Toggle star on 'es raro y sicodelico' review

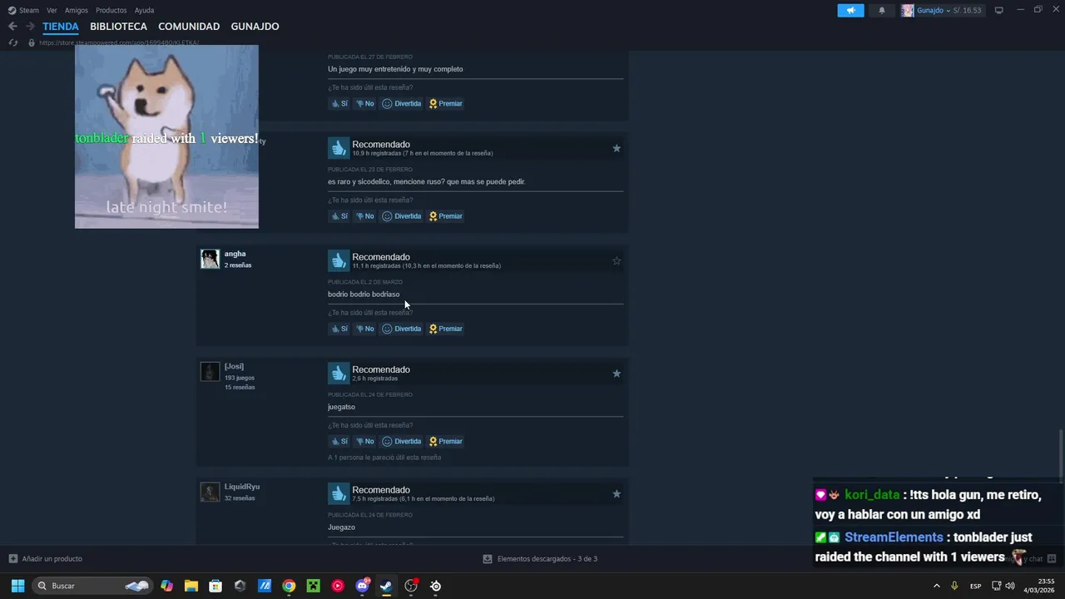617,148
